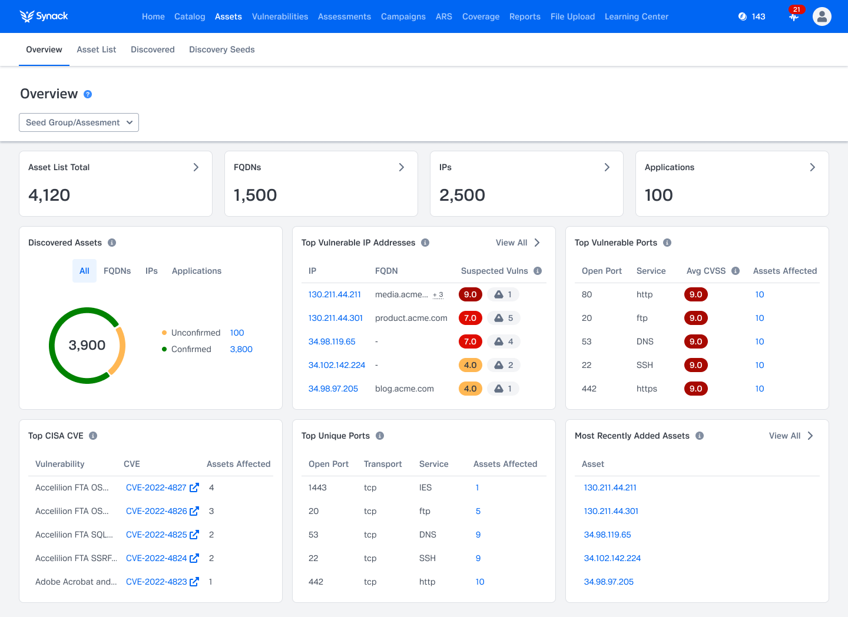Open the Overview help question-mark icon
The width and height of the screenshot is (848, 617).
[88, 94]
